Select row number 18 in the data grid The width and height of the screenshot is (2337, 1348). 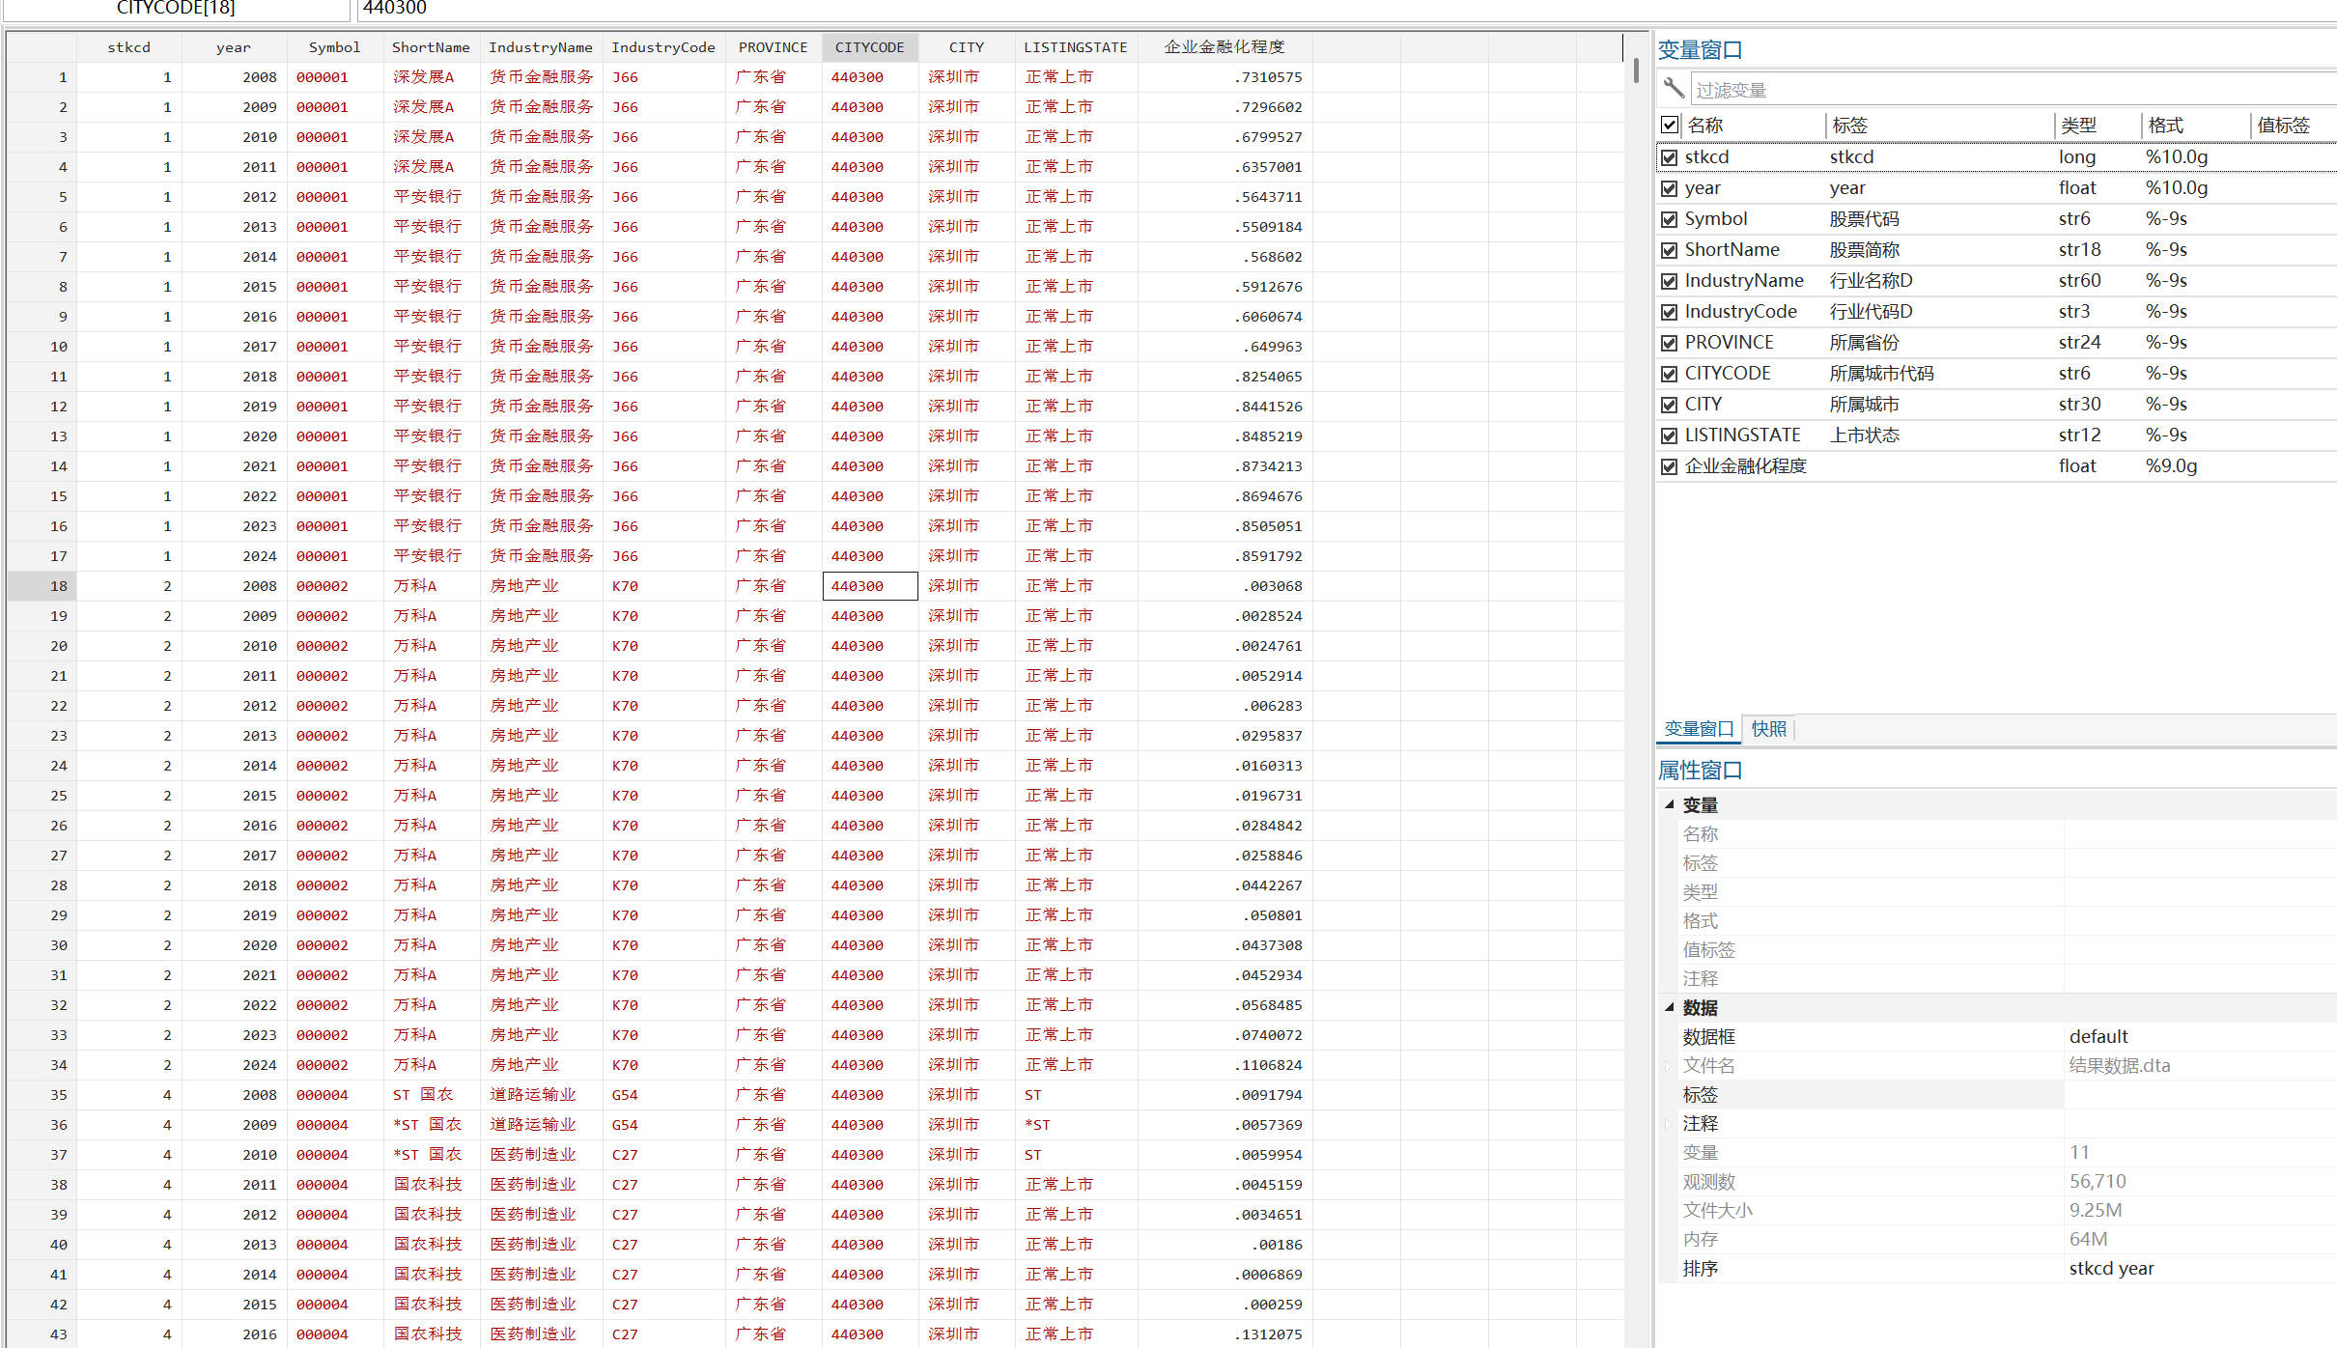[59, 586]
